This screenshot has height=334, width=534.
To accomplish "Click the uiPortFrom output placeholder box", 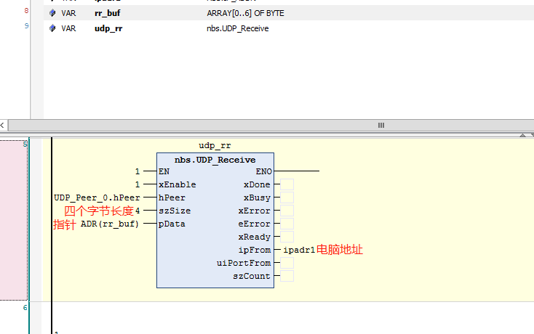I will click(x=287, y=263).
